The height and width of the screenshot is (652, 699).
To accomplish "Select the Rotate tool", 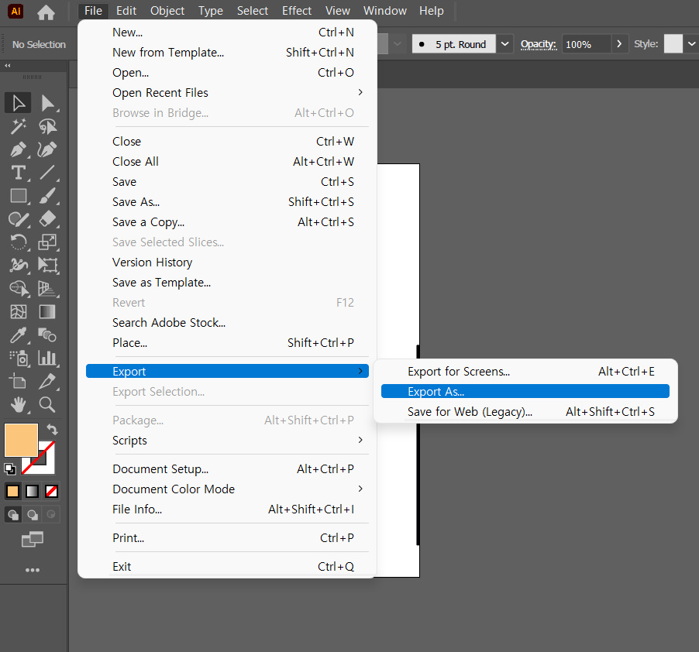I will [19, 242].
